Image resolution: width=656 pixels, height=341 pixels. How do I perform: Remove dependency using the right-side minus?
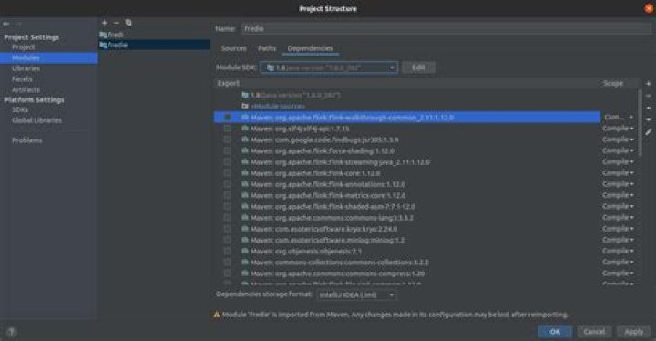tap(649, 96)
